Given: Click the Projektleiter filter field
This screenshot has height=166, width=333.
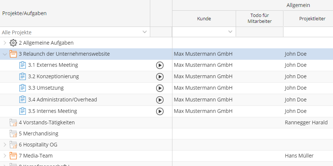Looking at the screenshot, I should 308,32.
